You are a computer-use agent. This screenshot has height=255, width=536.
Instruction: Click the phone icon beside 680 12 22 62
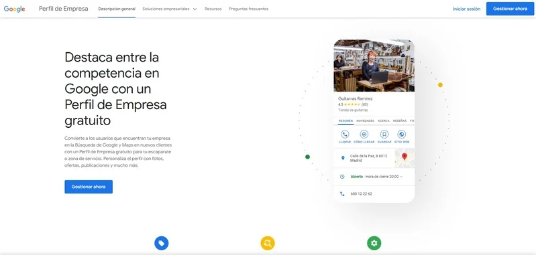[342, 193]
